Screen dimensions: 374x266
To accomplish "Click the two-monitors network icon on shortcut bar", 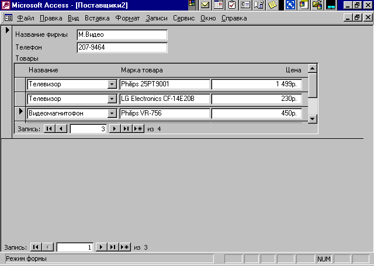I will (331, 5).
